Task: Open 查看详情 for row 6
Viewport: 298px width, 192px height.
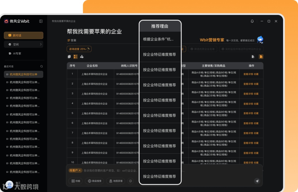Action: tap(248, 123)
